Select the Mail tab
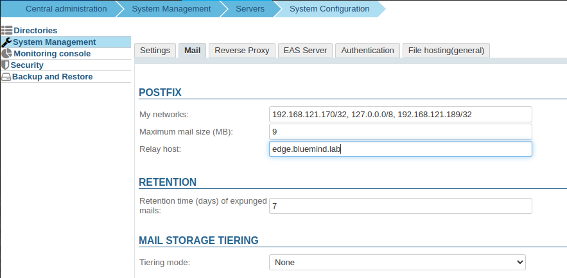This screenshot has width=567, height=278. 193,50
